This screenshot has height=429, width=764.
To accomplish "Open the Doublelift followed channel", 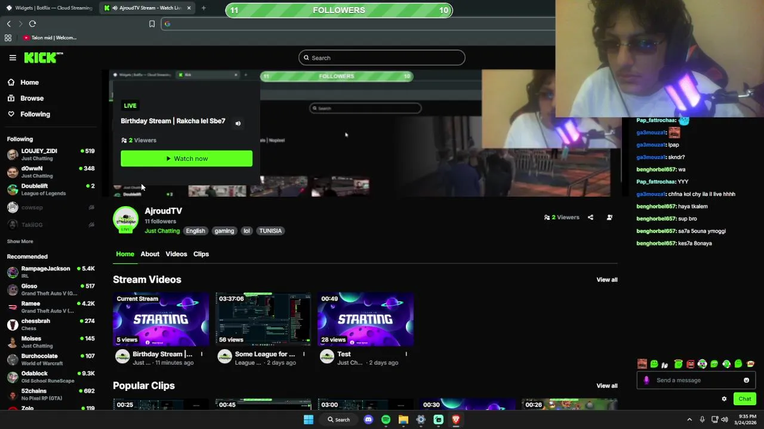I will click(x=51, y=189).
